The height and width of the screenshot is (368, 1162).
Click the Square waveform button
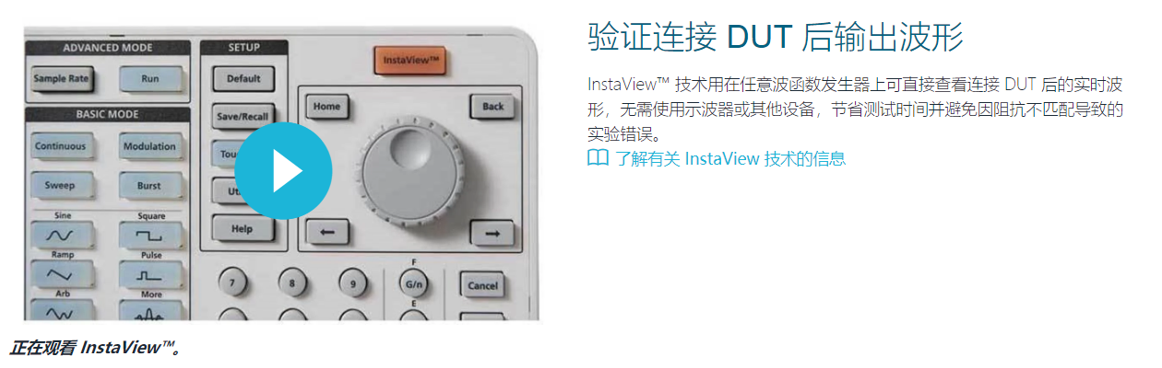(x=149, y=236)
